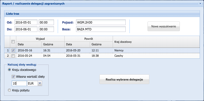Screen dimensions: 204x101
Task: Click return date 2016-05-20 cell
Action: coord(77,51)
